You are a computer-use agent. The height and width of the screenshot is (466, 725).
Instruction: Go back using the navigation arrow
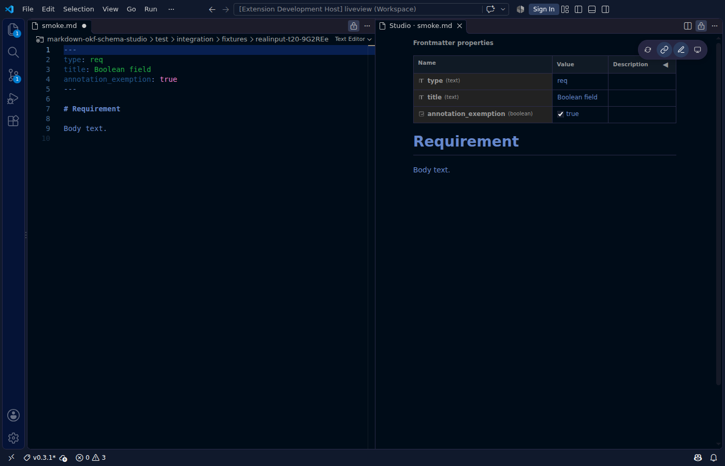pyautogui.click(x=212, y=9)
